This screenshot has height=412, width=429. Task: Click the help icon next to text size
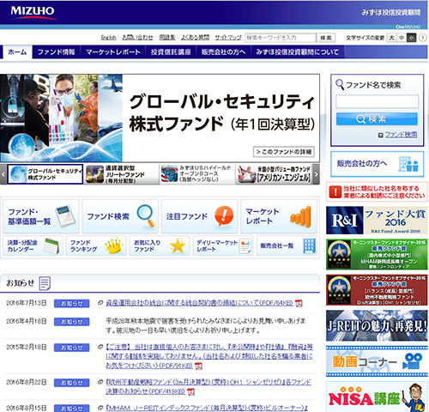422,38
